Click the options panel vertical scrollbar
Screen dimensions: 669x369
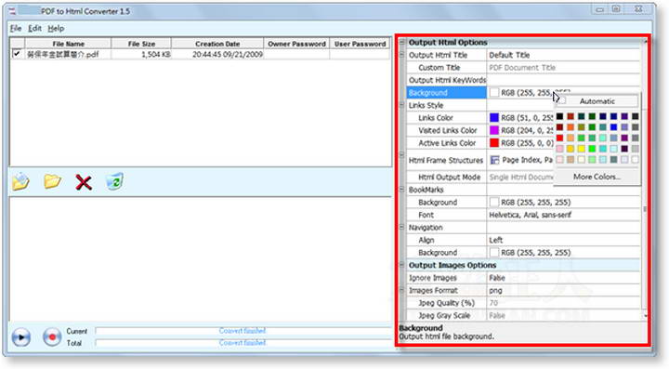coord(645,179)
